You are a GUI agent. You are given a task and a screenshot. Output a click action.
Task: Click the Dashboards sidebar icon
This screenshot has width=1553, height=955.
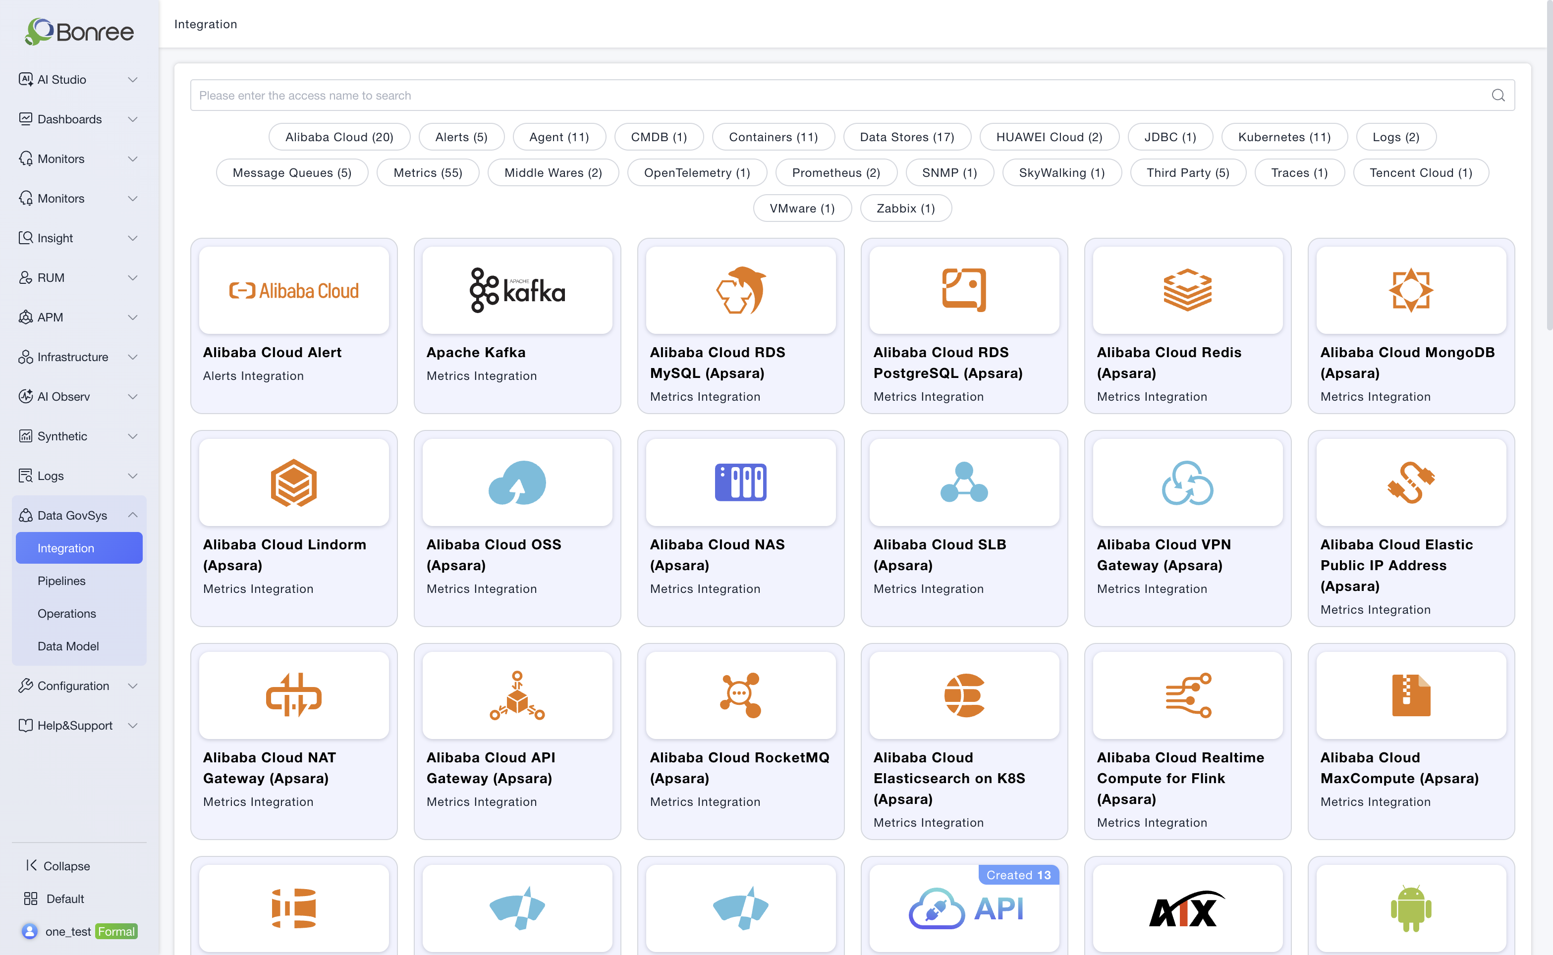[25, 119]
